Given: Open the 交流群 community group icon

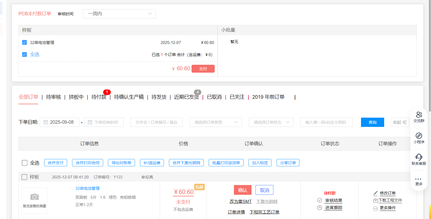Looking at the screenshot, I should (419, 115).
